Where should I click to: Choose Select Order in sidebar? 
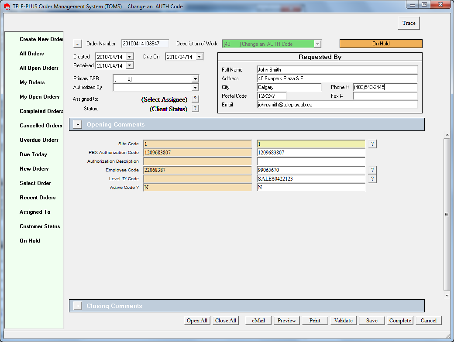[x=35, y=183]
